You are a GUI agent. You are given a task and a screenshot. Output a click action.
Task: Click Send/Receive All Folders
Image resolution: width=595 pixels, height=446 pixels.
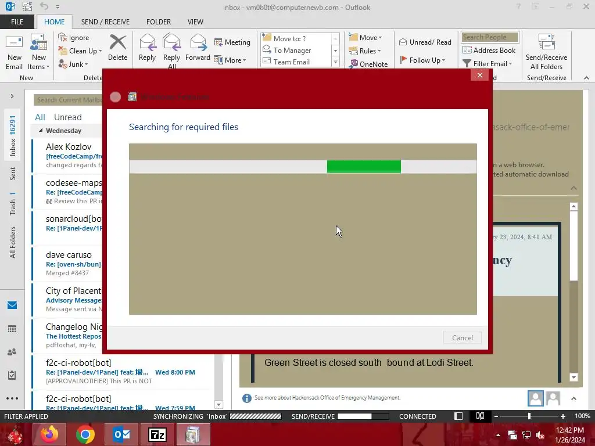point(546,52)
